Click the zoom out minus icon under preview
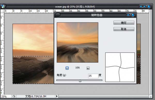The image size is (155, 100). point(67,68)
